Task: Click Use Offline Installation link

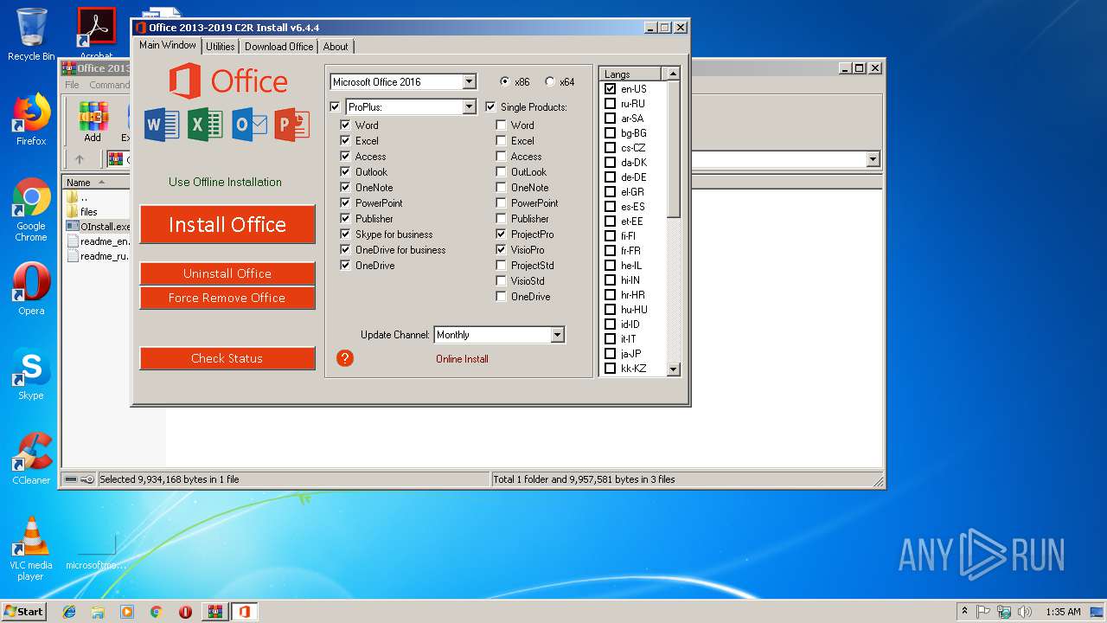Action: pyautogui.click(x=226, y=182)
